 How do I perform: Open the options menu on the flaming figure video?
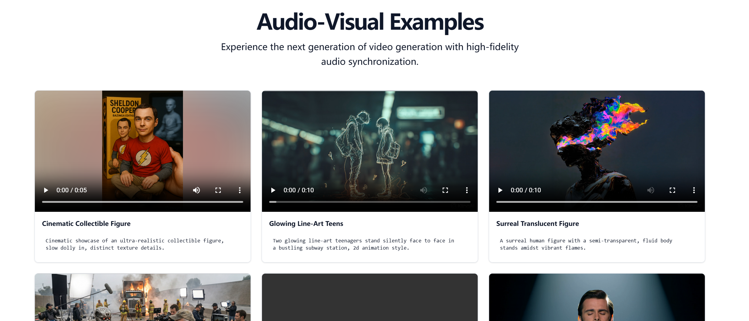[x=694, y=190]
